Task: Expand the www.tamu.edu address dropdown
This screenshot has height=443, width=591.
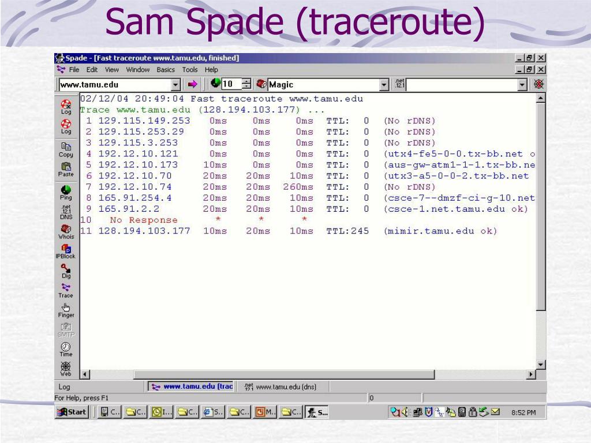Action: coord(175,84)
